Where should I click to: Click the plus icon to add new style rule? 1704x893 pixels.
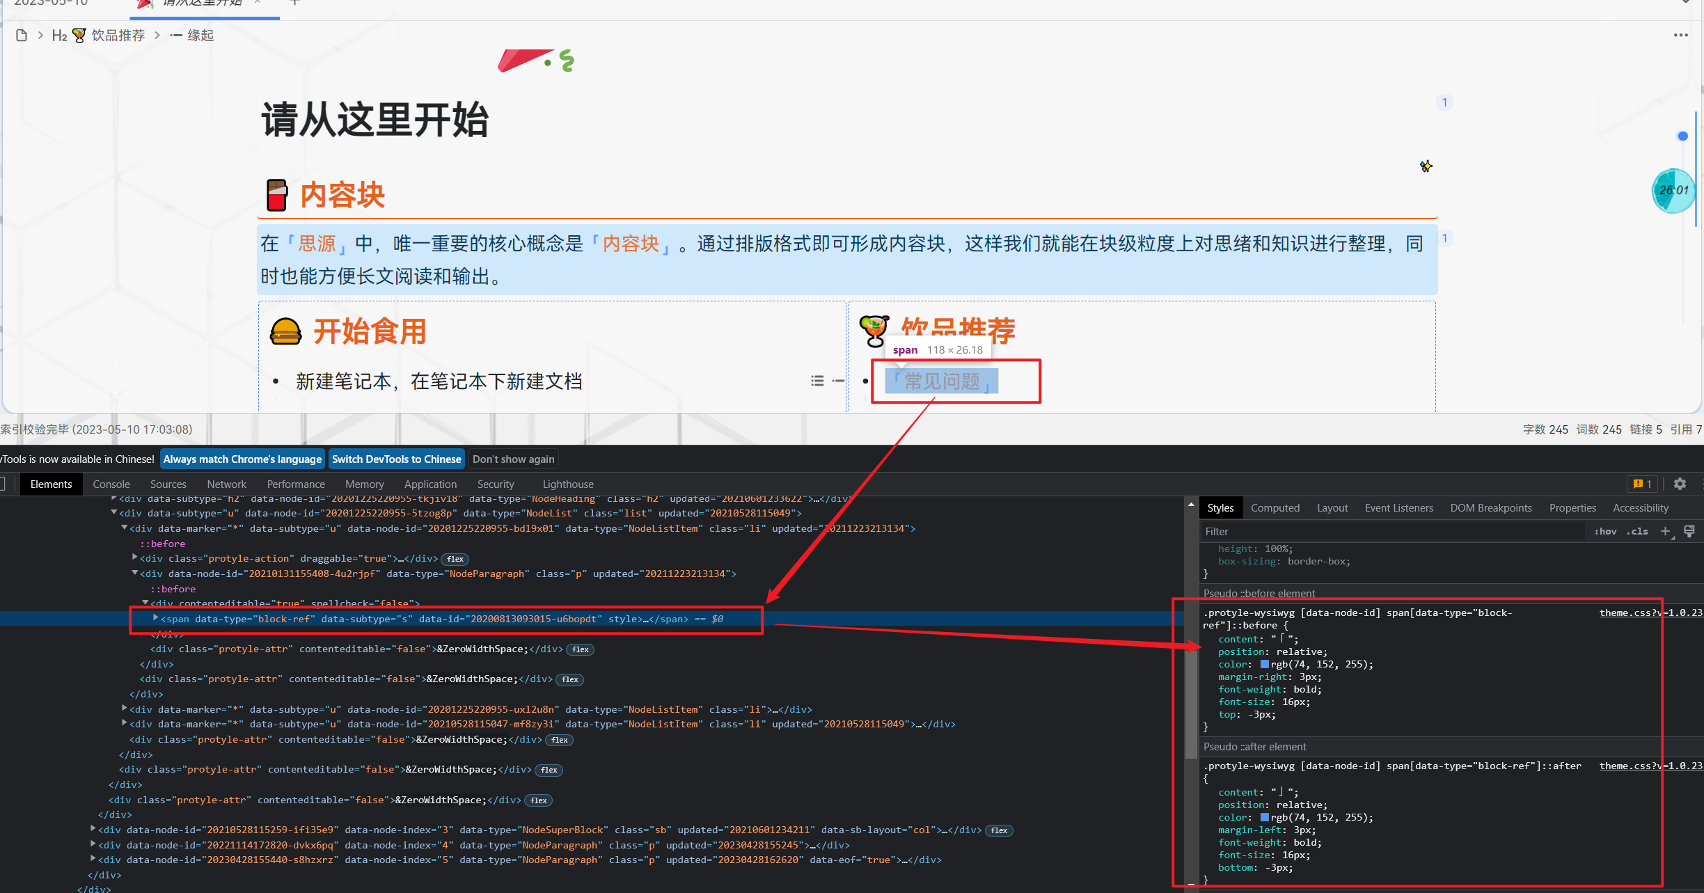click(x=1665, y=531)
